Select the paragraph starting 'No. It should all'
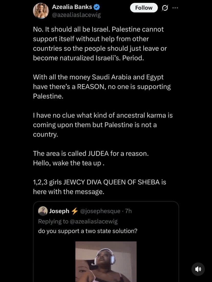The image size is (212, 282). click(x=100, y=44)
